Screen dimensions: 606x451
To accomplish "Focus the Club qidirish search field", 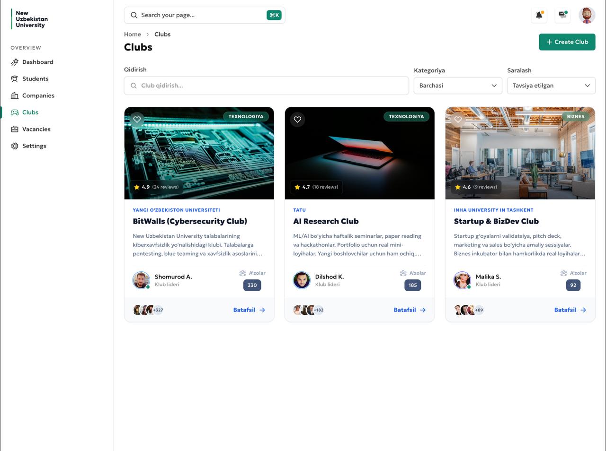I will coord(266,86).
